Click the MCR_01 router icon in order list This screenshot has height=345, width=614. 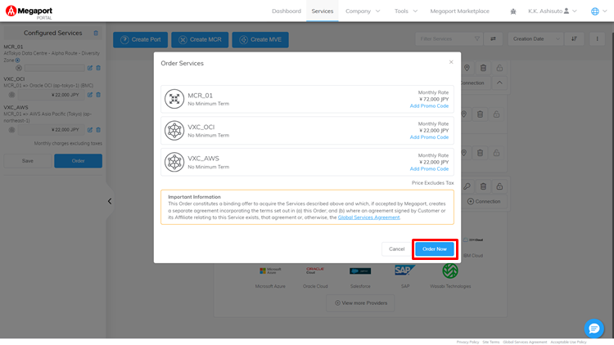(x=174, y=99)
